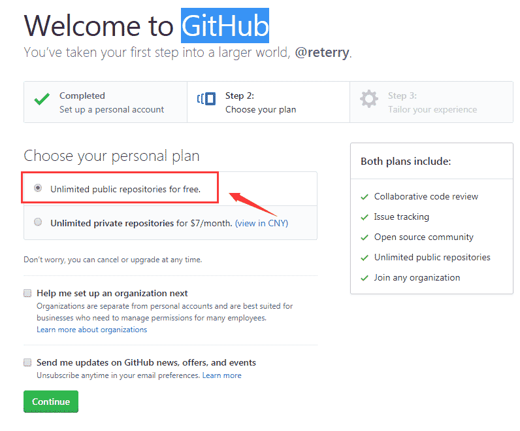The width and height of the screenshot is (520, 431).
Task: Enable Send me updates on GitHub news
Action: point(27,362)
